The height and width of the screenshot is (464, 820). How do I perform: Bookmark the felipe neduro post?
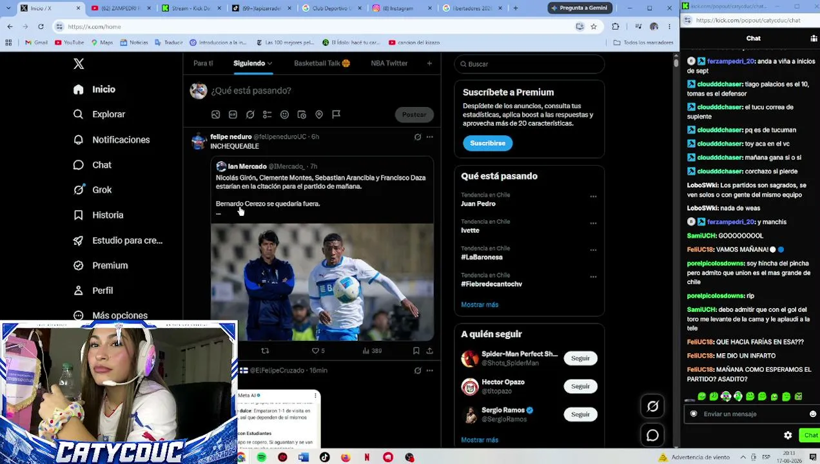pyautogui.click(x=416, y=351)
